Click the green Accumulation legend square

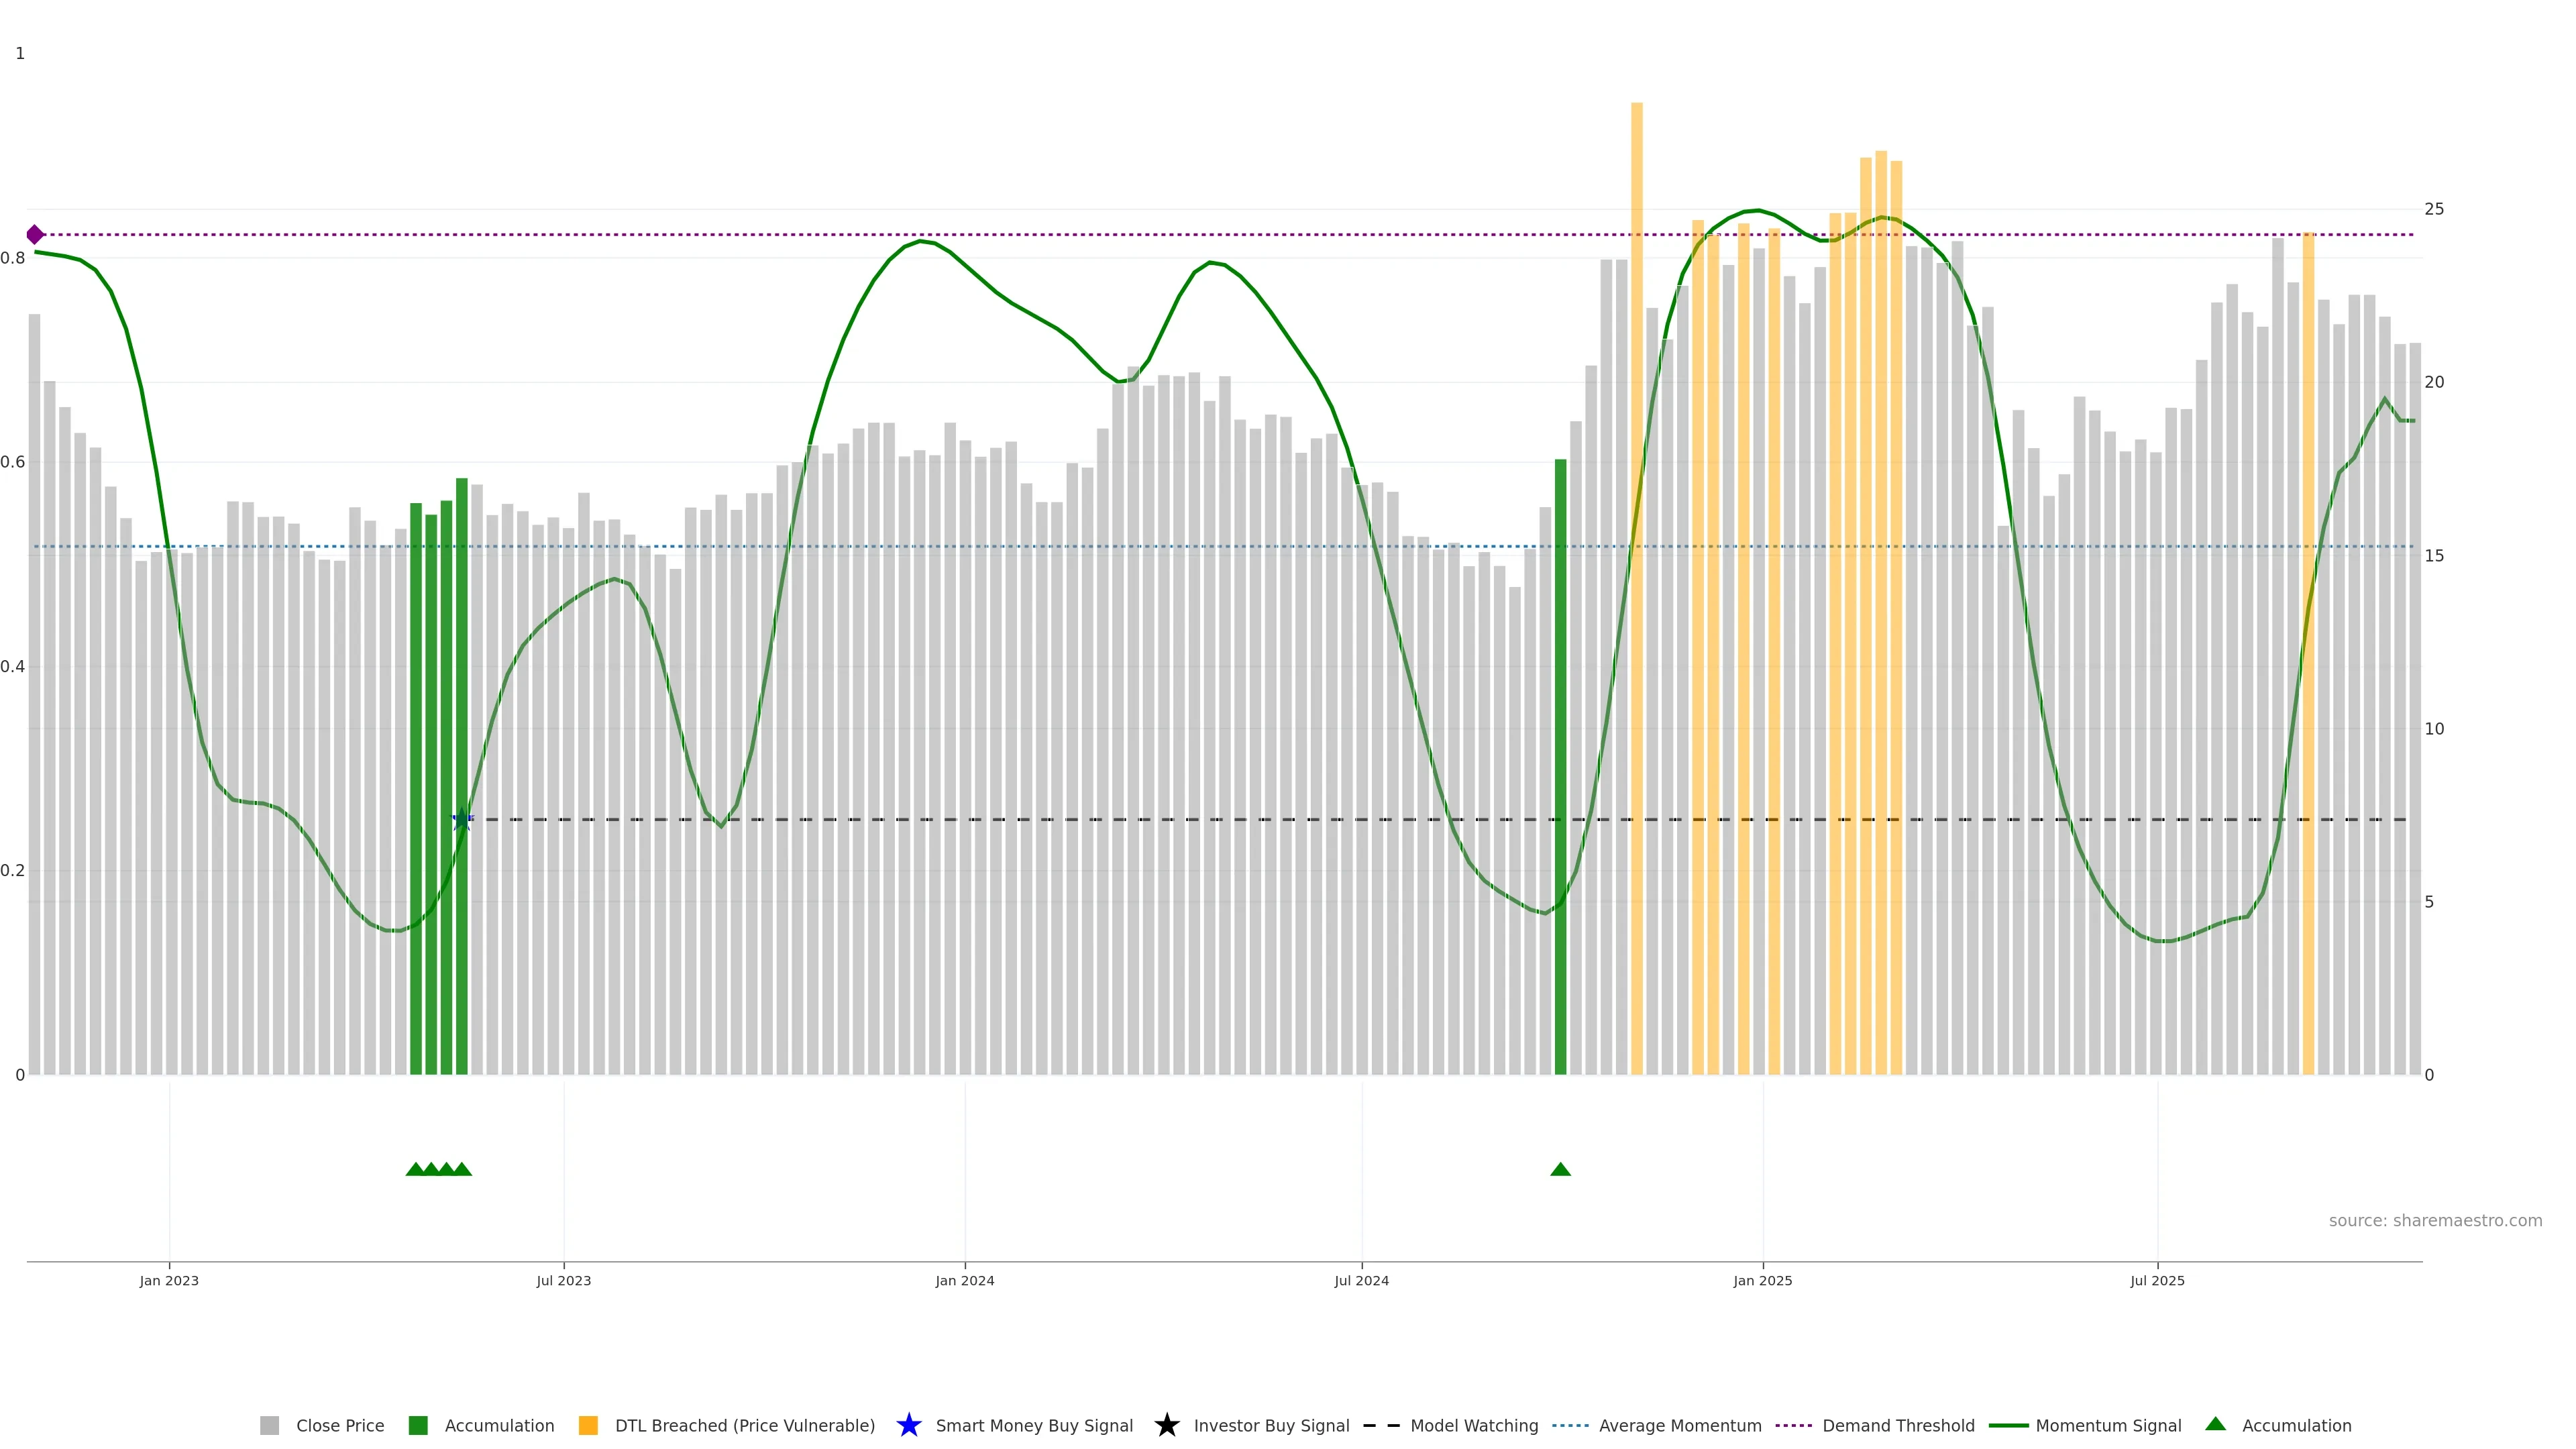[418, 1425]
